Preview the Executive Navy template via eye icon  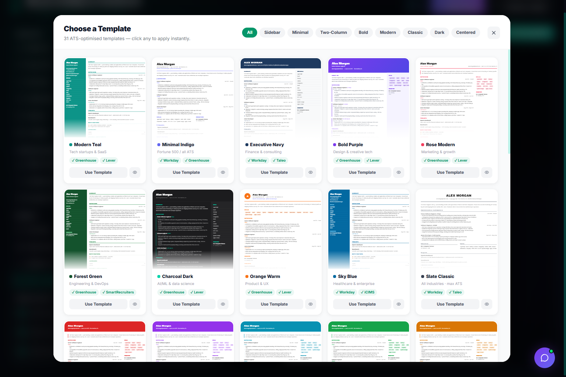311,172
